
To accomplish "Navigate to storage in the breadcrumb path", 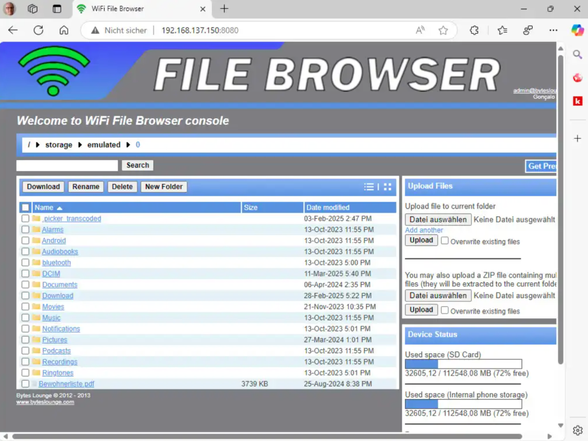I will point(59,145).
